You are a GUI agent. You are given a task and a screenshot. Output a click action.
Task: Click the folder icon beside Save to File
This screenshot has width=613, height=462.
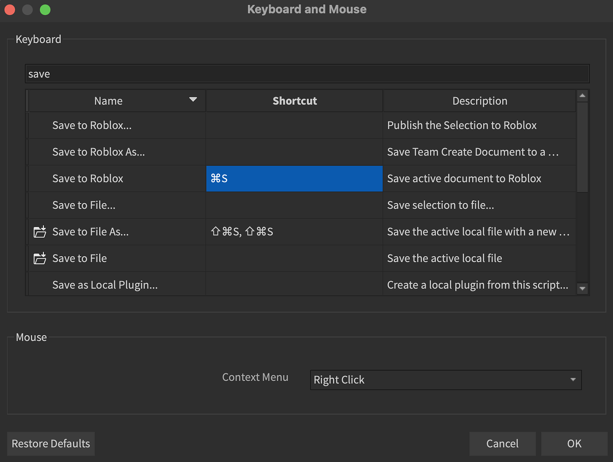(40, 258)
